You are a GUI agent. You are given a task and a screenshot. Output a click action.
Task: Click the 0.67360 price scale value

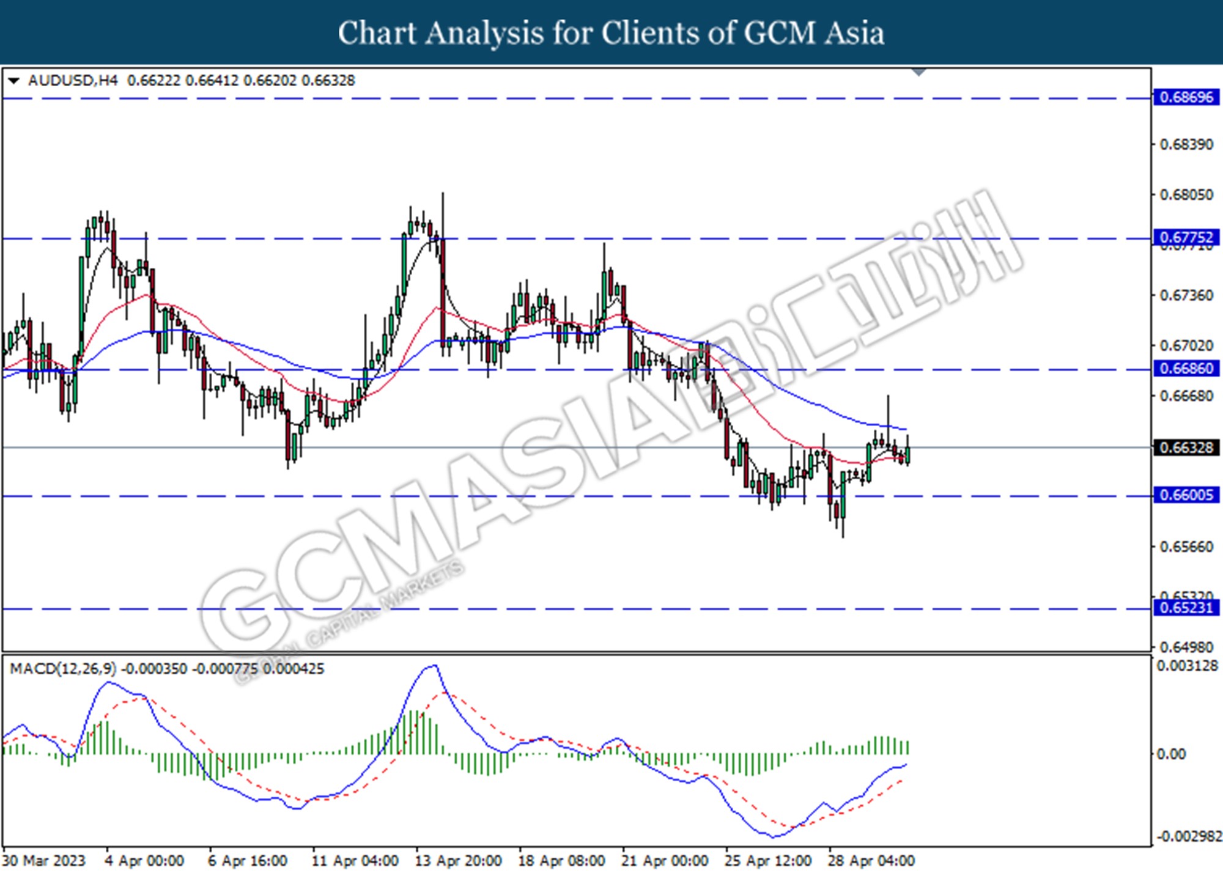click(1186, 296)
